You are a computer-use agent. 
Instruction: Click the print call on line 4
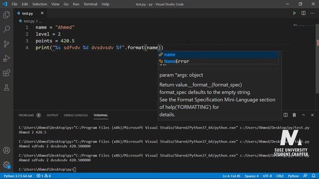42,48
